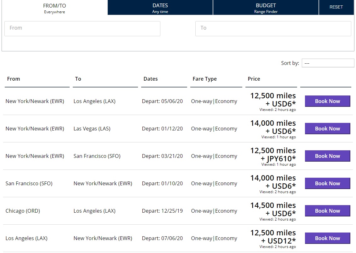
Task: Click the From airport input field
Action: [82, 28]
